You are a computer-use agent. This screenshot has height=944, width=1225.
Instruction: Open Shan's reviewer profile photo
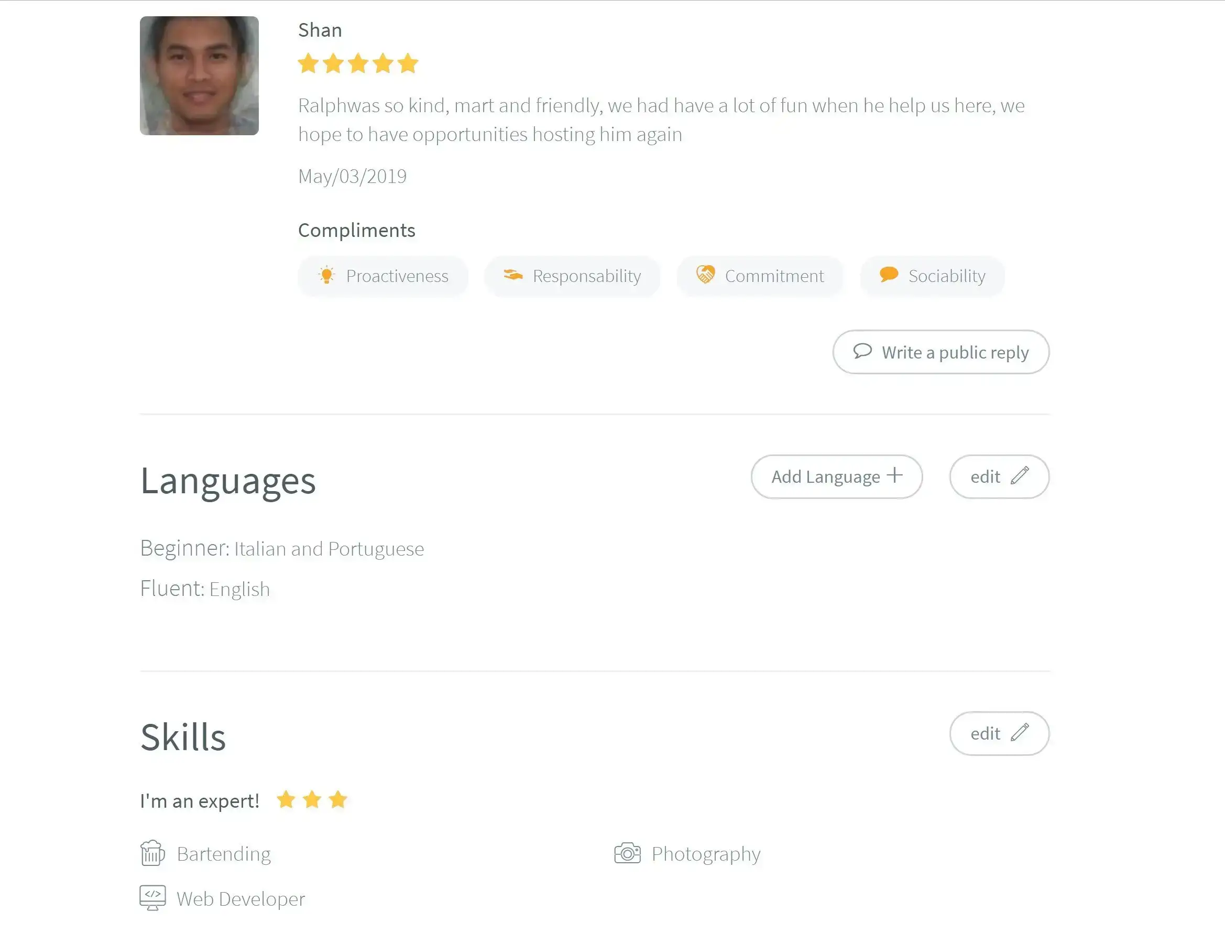tap(199, 76)
